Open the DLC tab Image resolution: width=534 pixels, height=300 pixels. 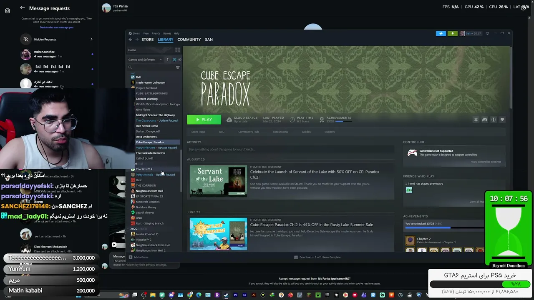(222, 132)
